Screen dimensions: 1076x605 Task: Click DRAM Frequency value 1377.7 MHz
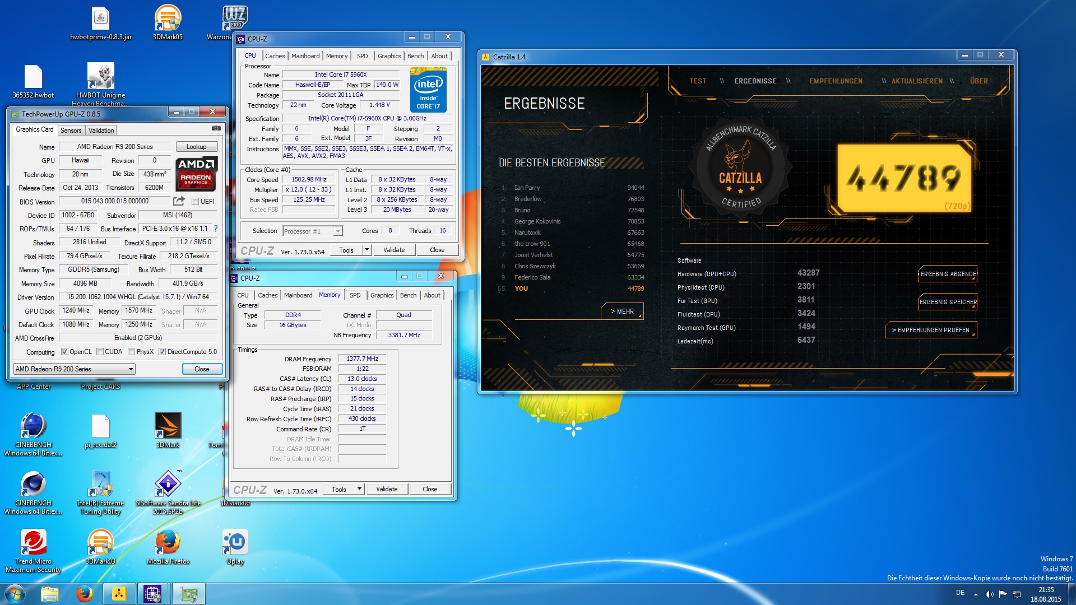(362, 359)
